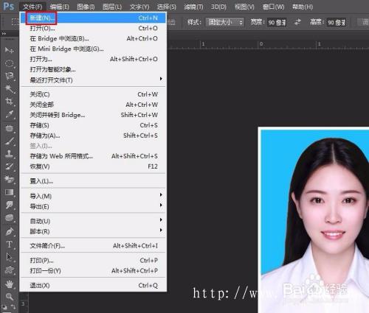This screenshot has height=313, width=369.
Task: Open the 视图(V) menu
Action: (x=244, y=7)
